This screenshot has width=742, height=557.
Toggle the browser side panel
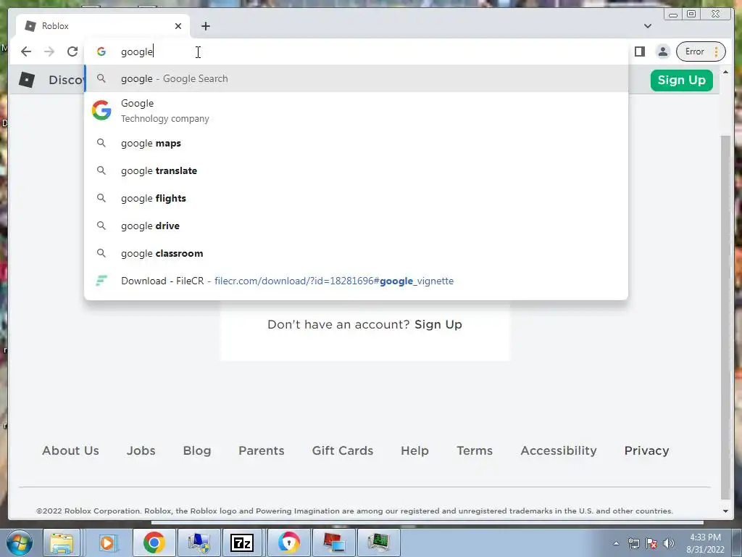click(x=640, y=51)
